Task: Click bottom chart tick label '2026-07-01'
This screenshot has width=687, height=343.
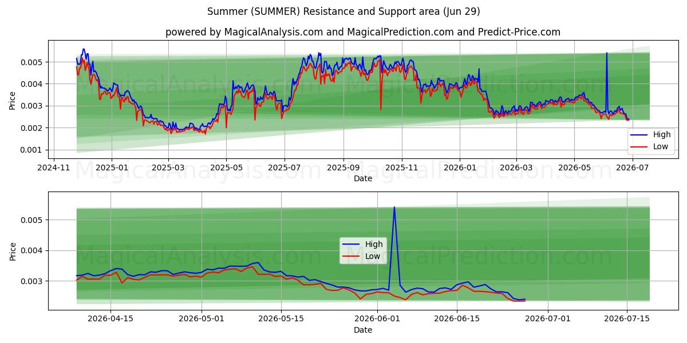Action: click(x=548, y=318)
